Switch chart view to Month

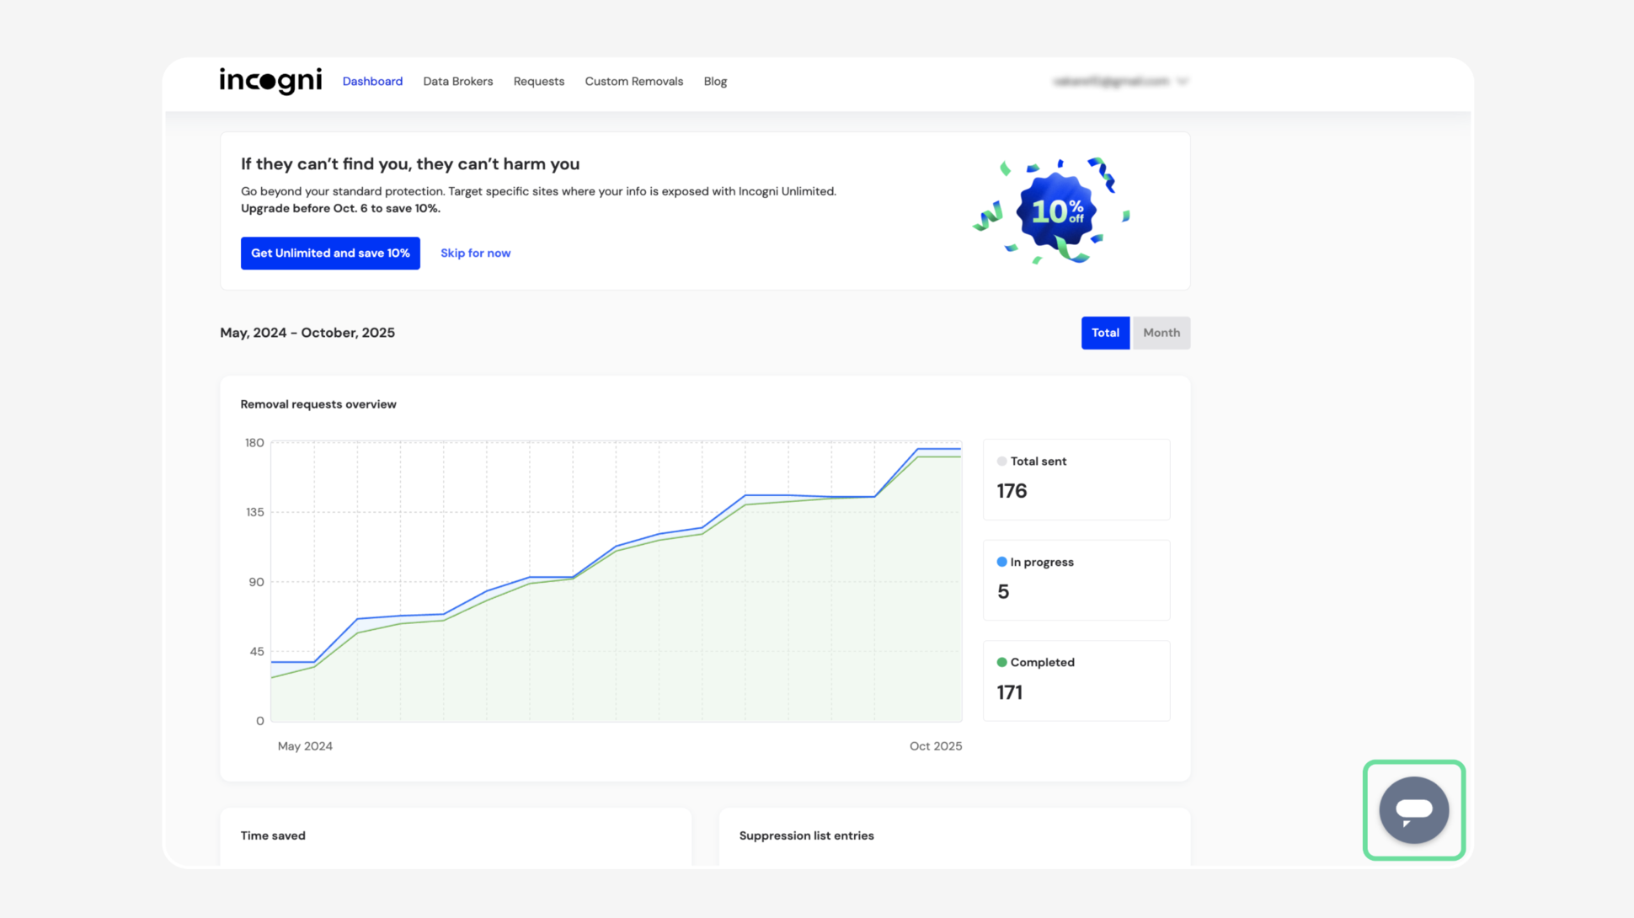coord(1161,333)
